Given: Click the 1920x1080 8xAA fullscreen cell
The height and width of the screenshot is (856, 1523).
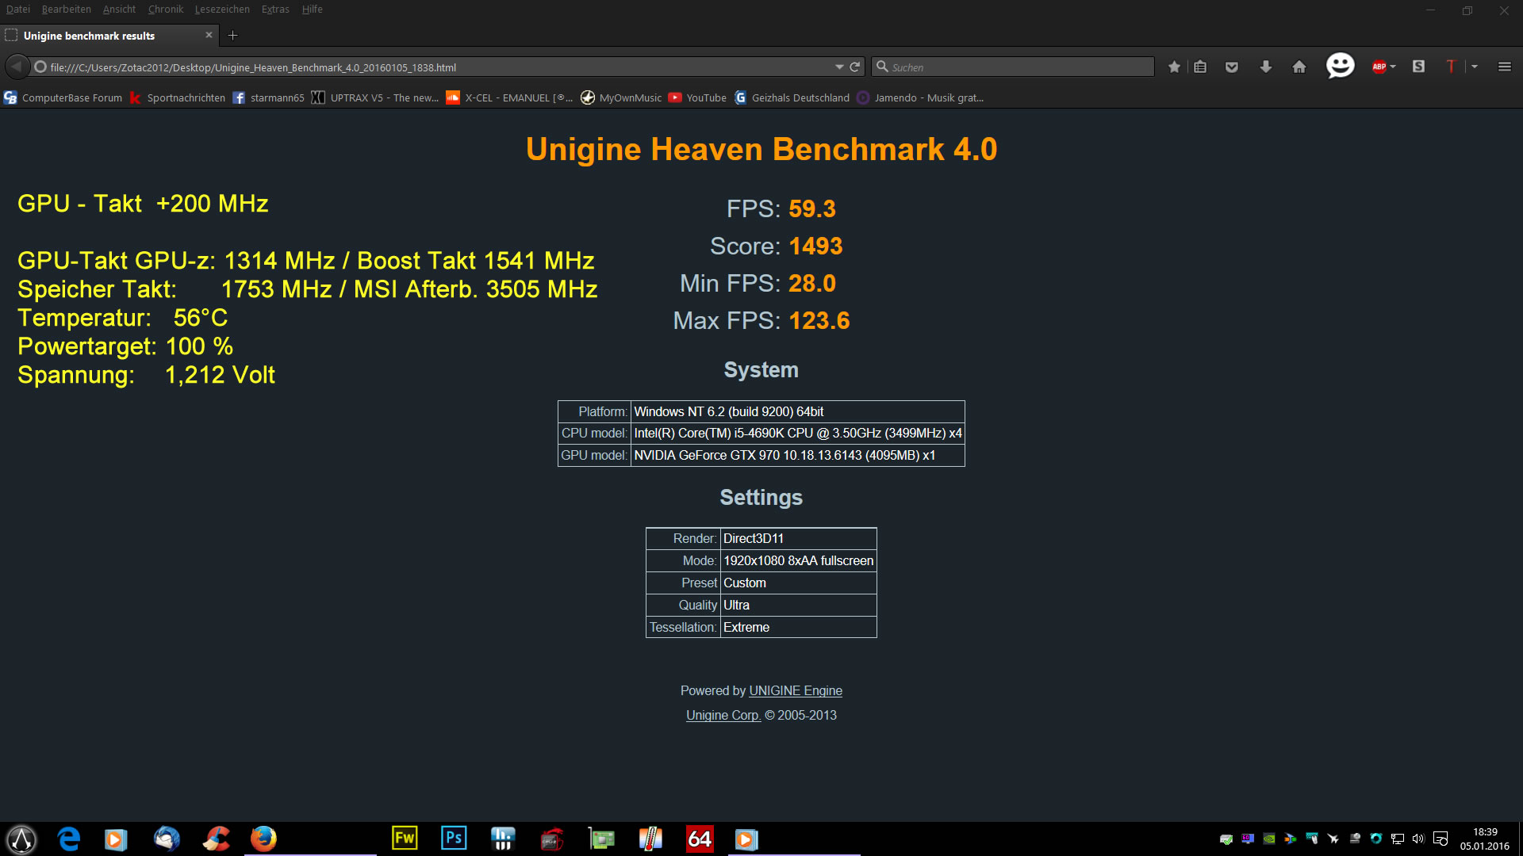Looking at the screenshot, I should 798,560.
